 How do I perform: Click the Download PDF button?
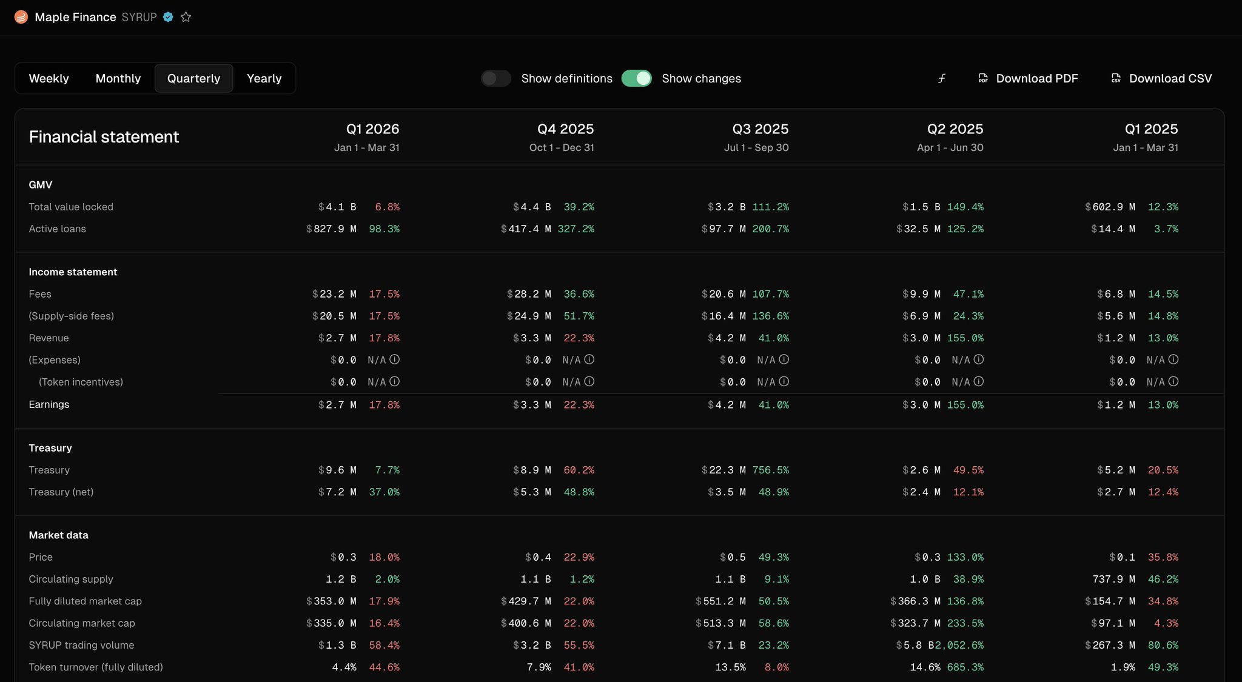[x=1036, y=78]
